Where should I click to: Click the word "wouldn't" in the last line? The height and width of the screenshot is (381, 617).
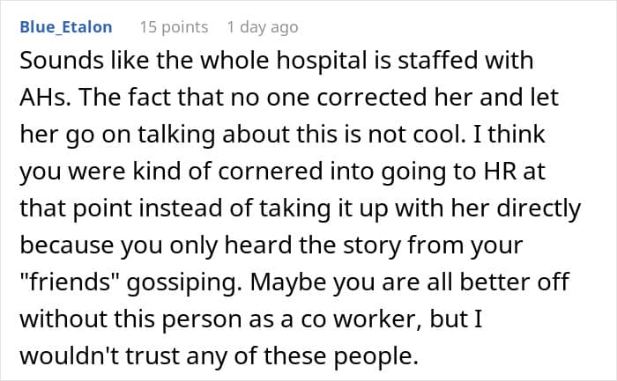pyautogui.click(x=70, y=355)
